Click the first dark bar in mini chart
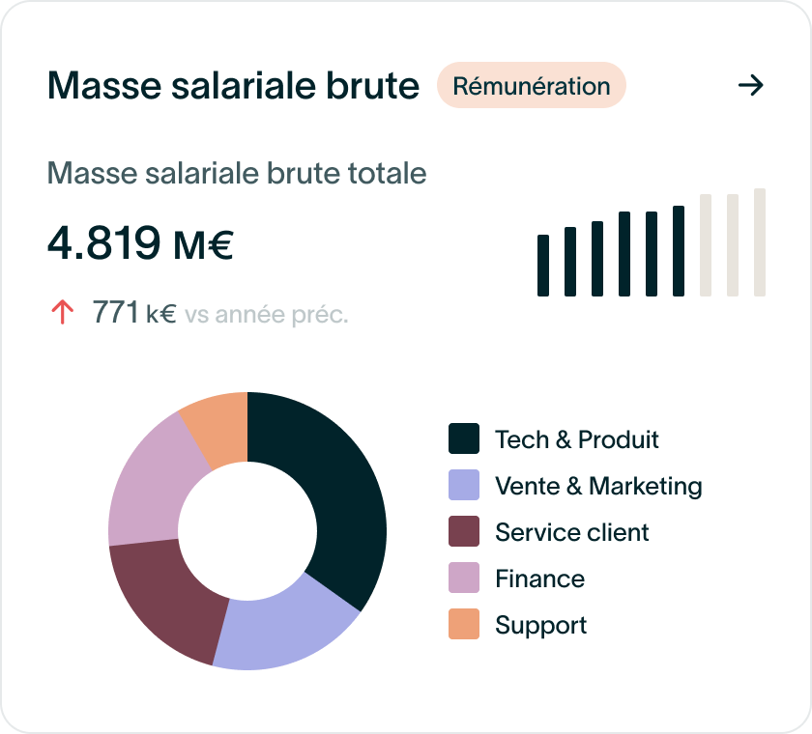This screenshot has width=812, height=734. 542,266
